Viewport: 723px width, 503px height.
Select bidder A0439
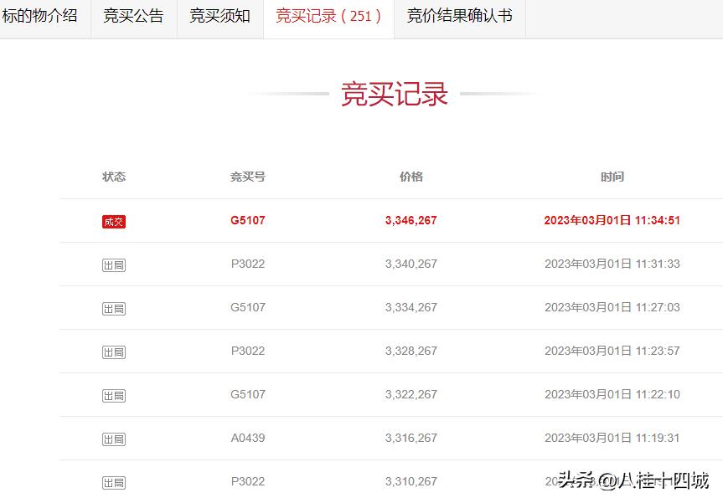248,438
